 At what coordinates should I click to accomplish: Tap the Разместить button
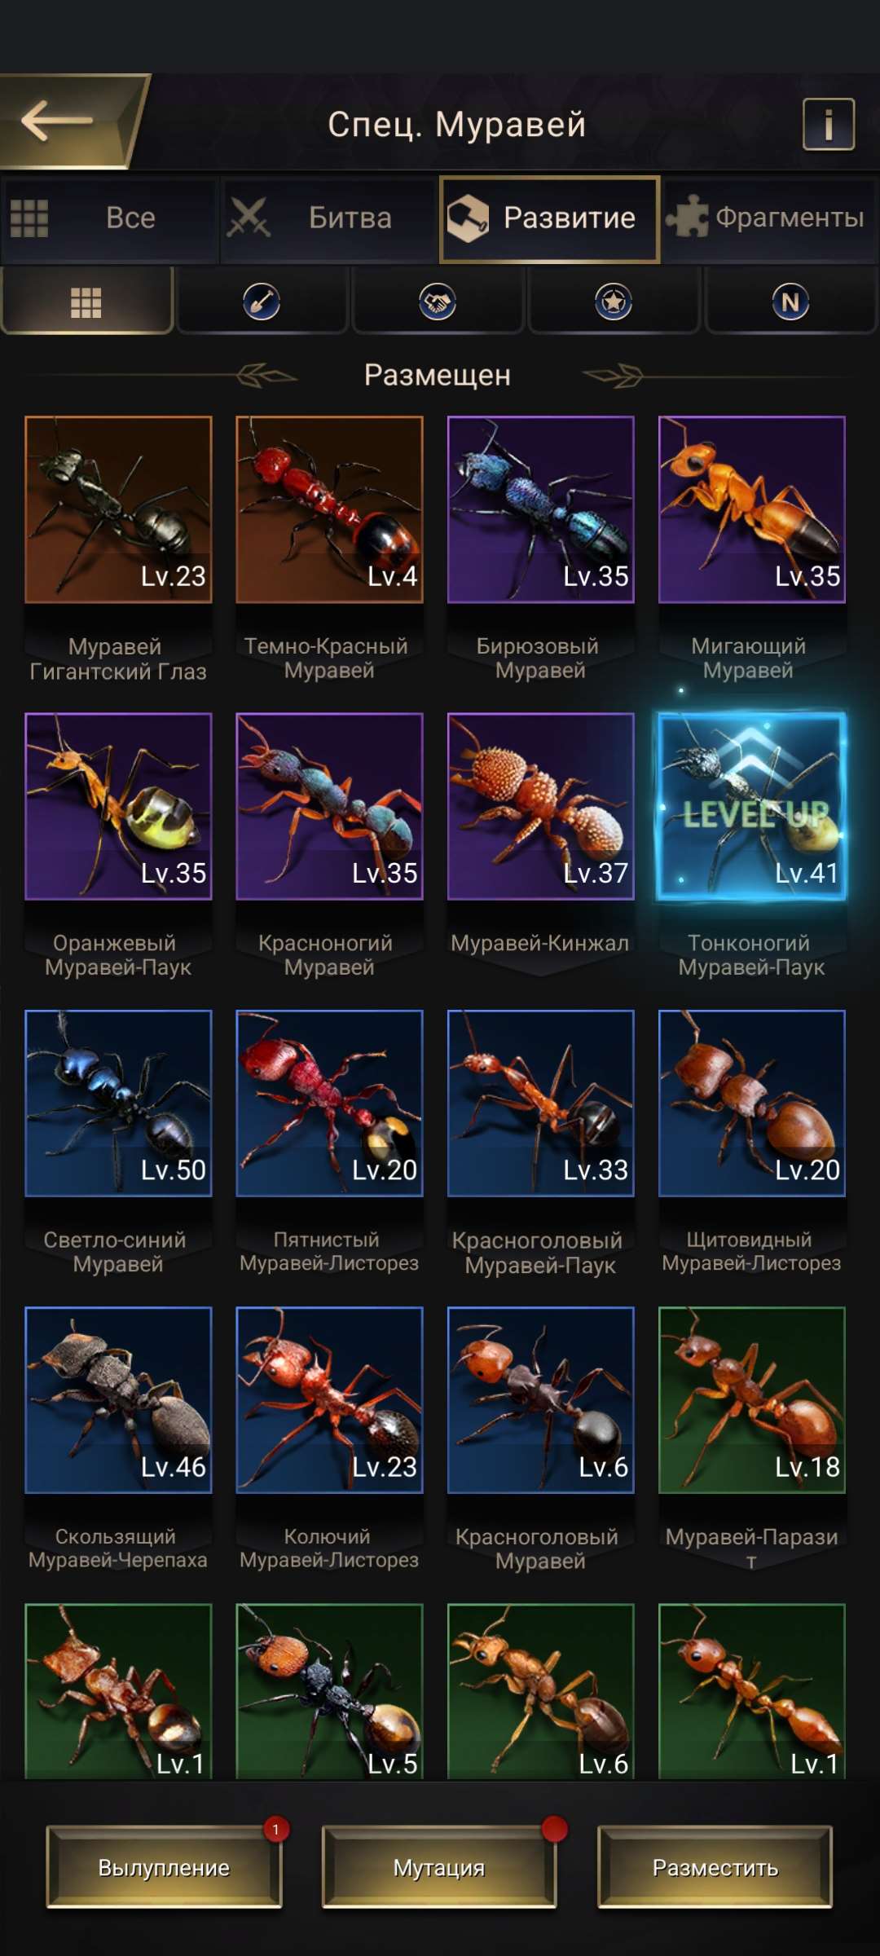coord(715,1867)
